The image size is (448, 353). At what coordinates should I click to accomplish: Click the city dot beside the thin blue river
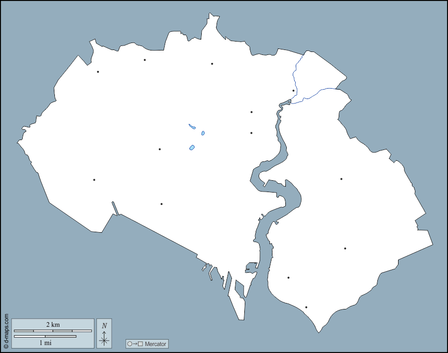coord(293,91)
